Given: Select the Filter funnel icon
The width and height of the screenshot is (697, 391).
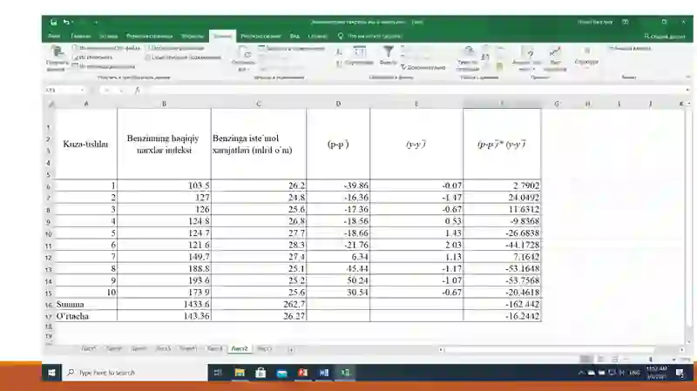Looking at the screenshot, I should coord(388,56).
